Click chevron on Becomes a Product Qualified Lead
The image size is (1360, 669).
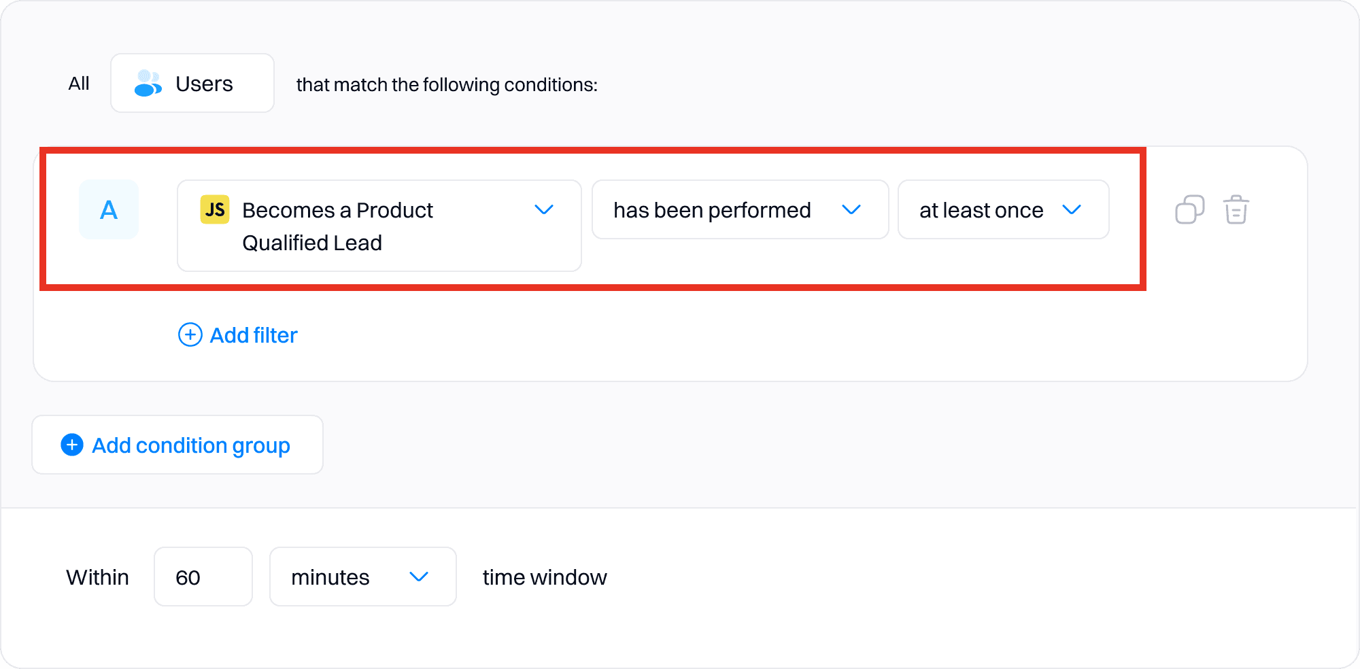tap(544, 209)
